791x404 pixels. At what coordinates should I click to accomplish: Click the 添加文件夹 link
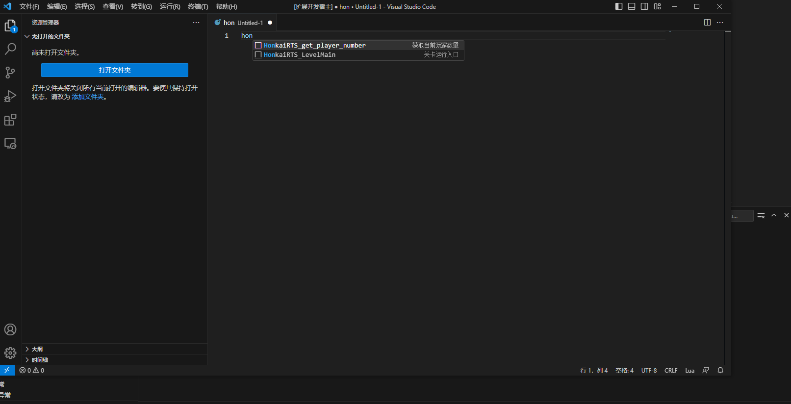(88, 97)
